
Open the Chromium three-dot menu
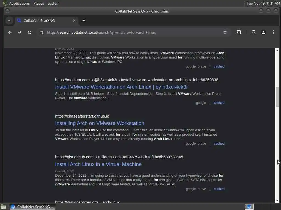[x=273, y=32]
